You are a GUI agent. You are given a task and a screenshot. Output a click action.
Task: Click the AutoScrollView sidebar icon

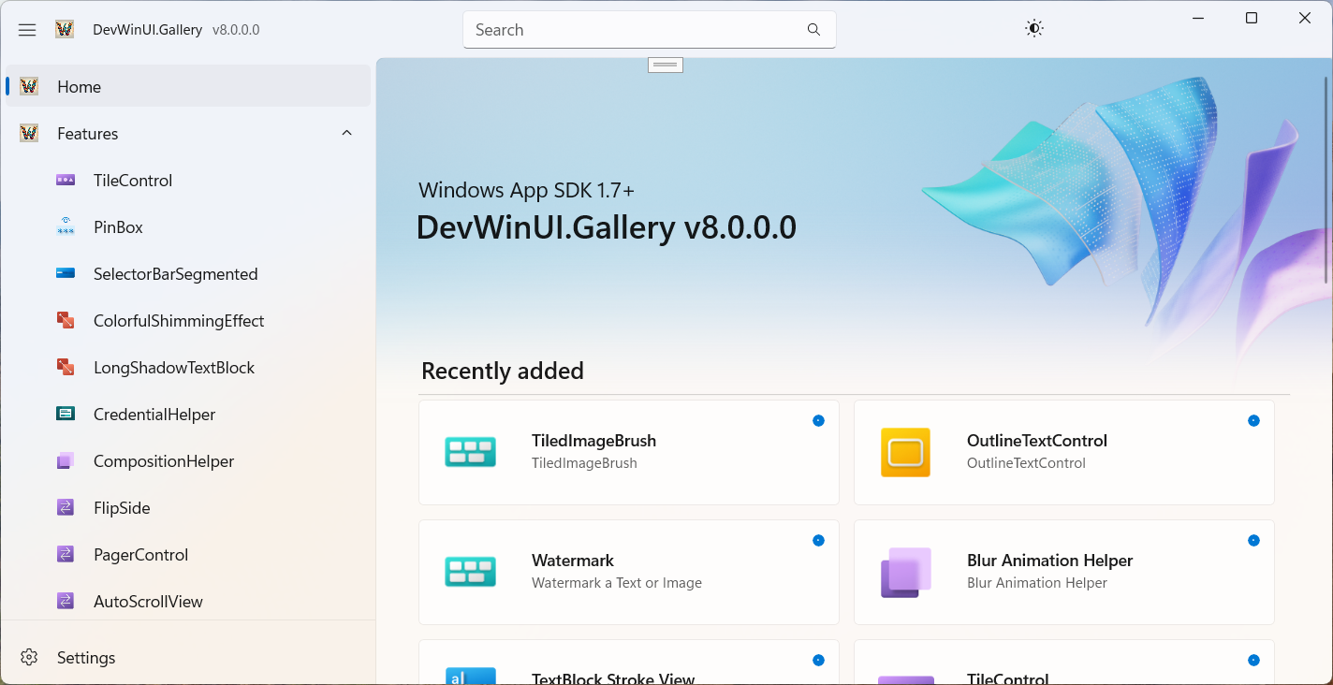point(66,602)
